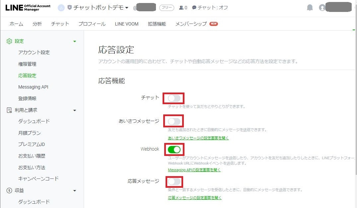Click the チャットボットデモ account avatar icon
The width and height of the screenshot is (357, 208).
pyautogui.click(x=61, y=8)
